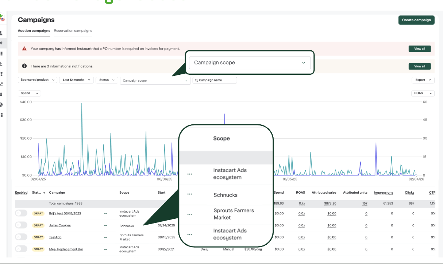443x264 pixels.
Task: Click the Campaign column header
Action: pos(57,193)
